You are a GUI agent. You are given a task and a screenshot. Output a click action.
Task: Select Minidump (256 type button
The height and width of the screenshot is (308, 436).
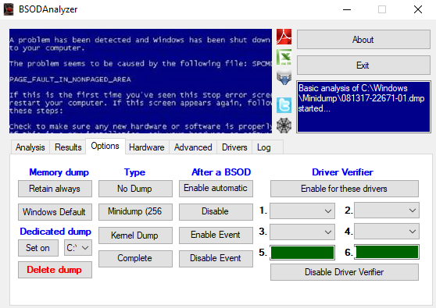(135, 212)
